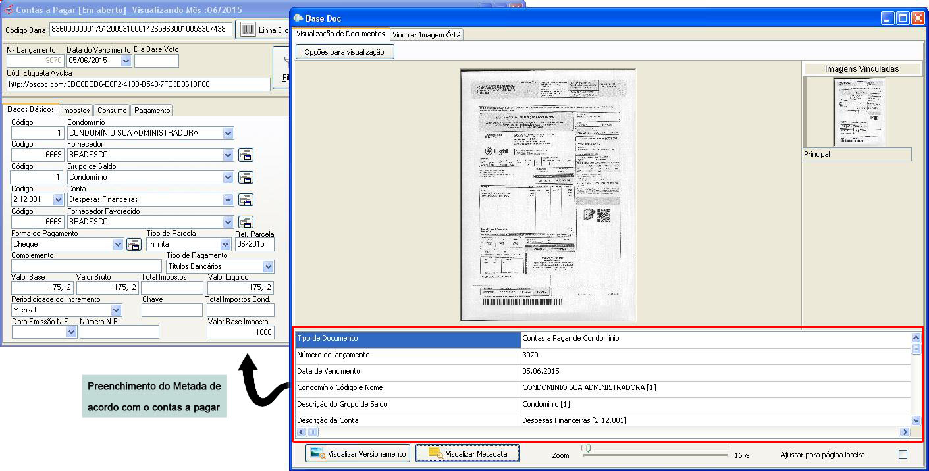Adjust the Zoom slider handle
This screenshot has width=929, height=471.
[587, 449]
